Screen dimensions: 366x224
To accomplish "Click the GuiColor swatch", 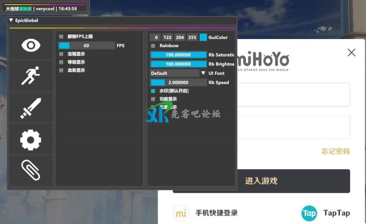I will 203,37.
